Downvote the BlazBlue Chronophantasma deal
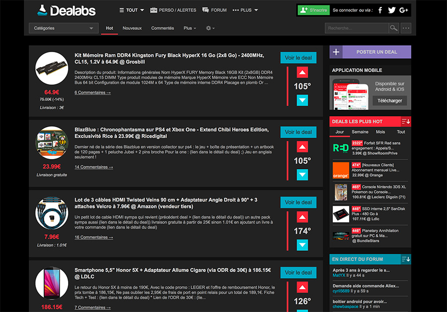The height and width of the screenshot is (312, 447). tap(303, 174)
